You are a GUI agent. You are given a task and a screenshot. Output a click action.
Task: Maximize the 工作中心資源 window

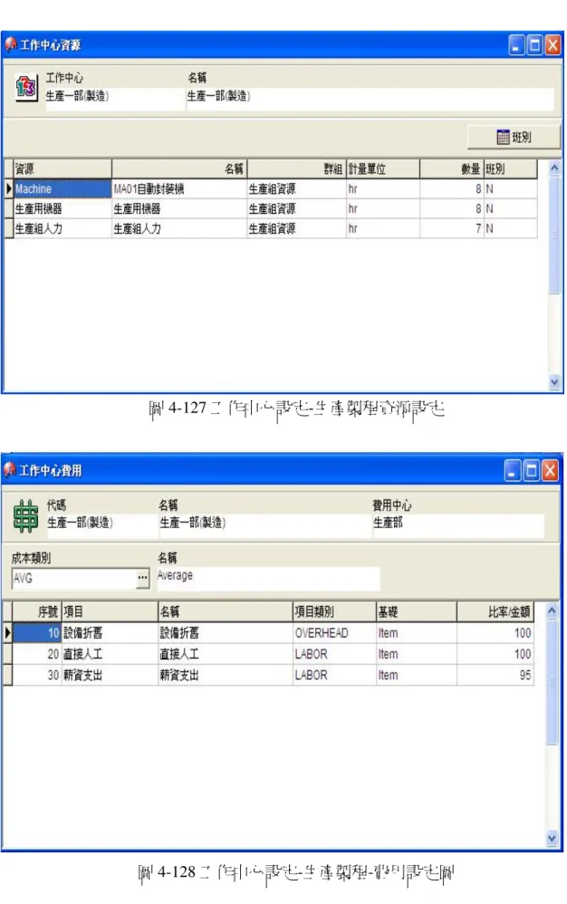coord(534,45)
